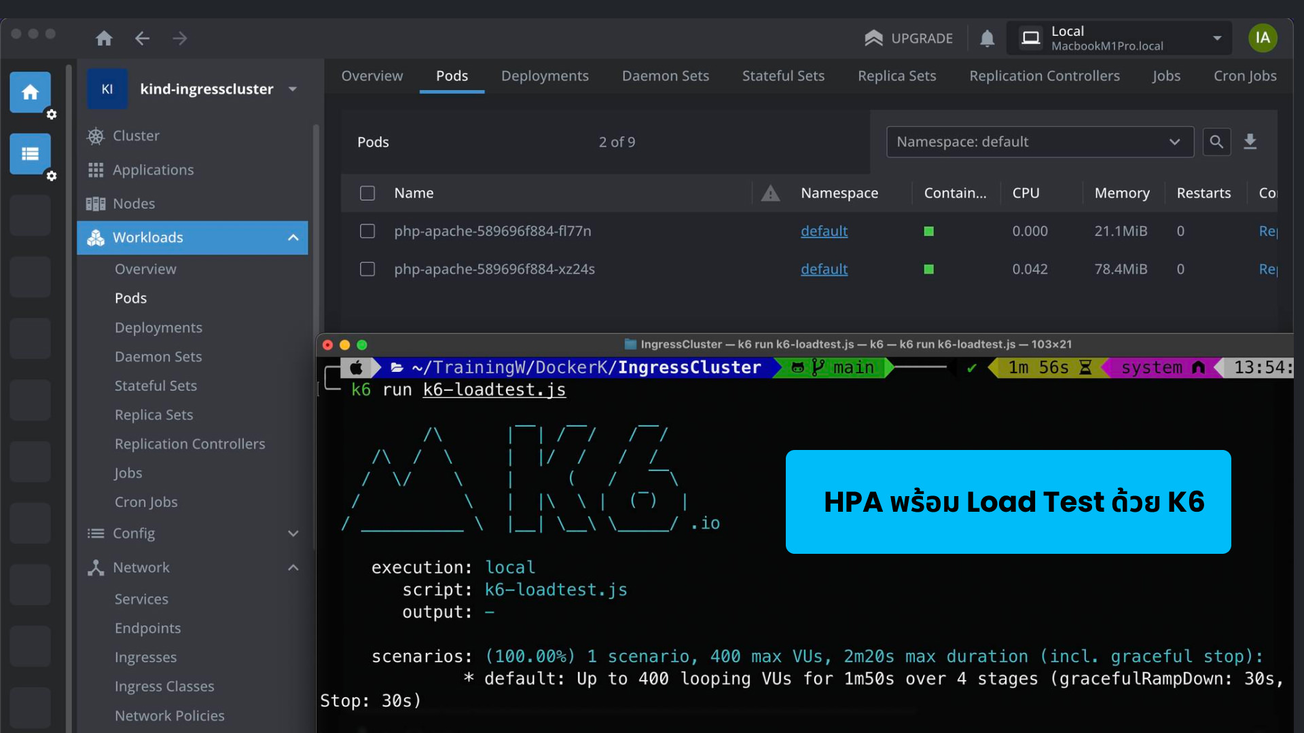This screenshot has width=1304, height=733.
Task: Expand the kind-ingresscluster cluster dropdown
Action: coord(293,89)
